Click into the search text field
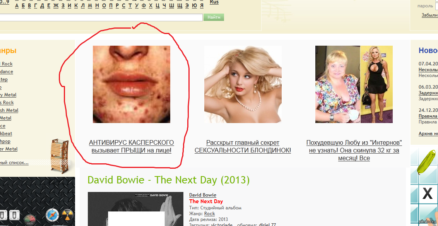Image resolution: width=438 pixels, height=226 pixels. tap(101, 17)
